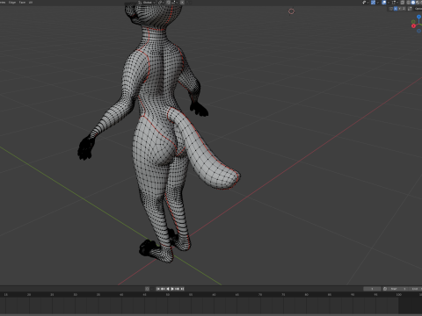Toggle the viewport gizmos button

tap(373, 3)
